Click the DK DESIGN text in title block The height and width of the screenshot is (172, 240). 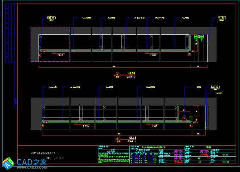[55, 158]
